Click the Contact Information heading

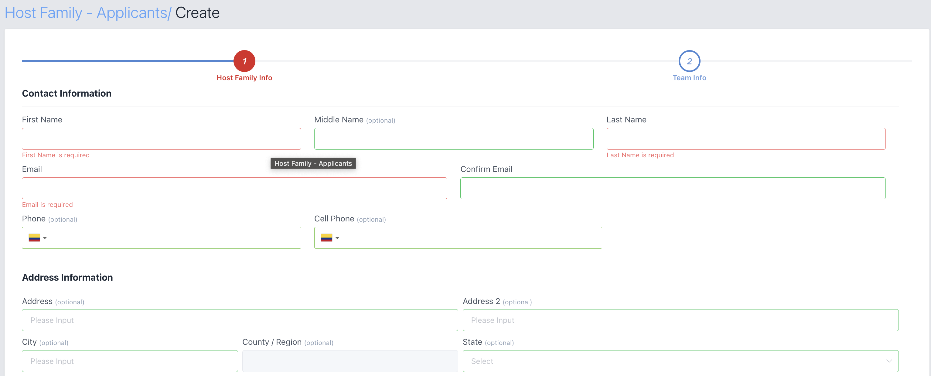pyautogui.click(x=67, y=94)
